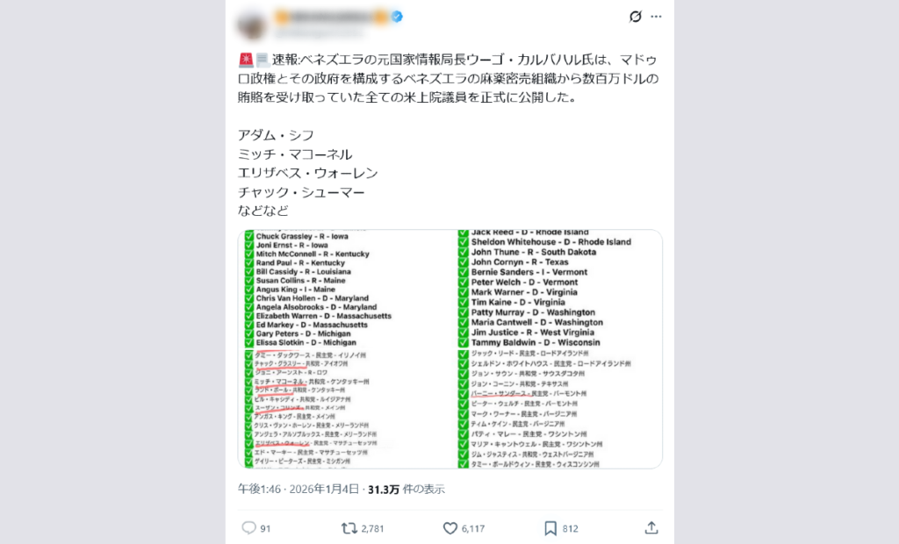
Task: Click green check beside Elizabeth Warren - D - Massachusetts
Action: [249, 316]
